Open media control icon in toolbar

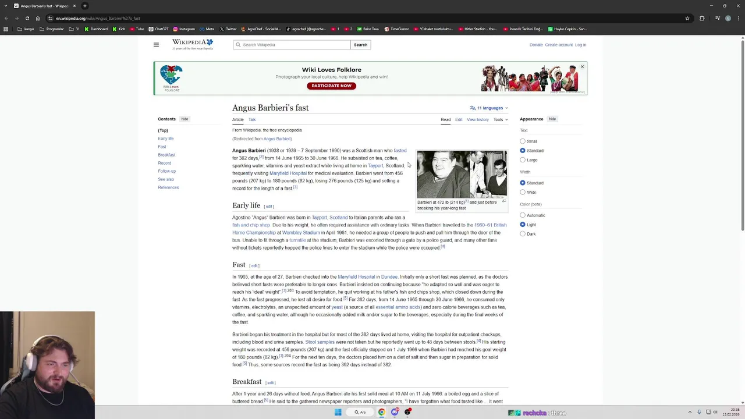tap(716, 18)
